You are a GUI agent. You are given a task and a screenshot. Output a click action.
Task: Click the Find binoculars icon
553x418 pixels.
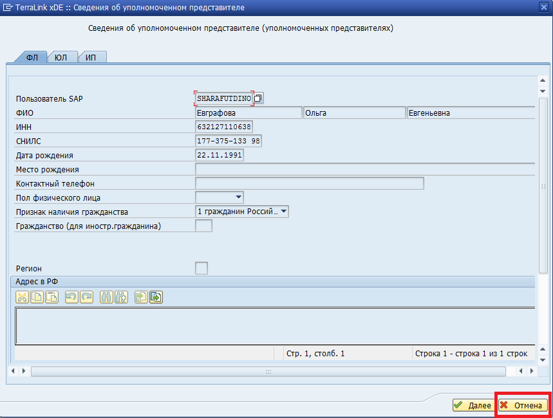click(106, 296)
